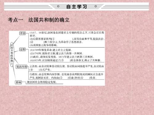Click the 过程 label box
154x115 pixels.
(x=22, y=49)
